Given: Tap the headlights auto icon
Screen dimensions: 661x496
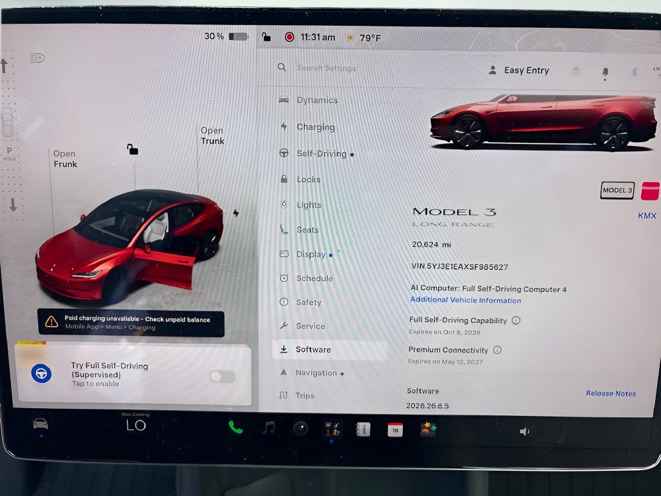Looking at the screenshot, I should [37, 57].
